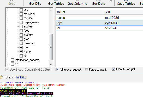The image size is (143, 97).
Task: Click Save Tables in the toolbar
Action: [126, 3]
